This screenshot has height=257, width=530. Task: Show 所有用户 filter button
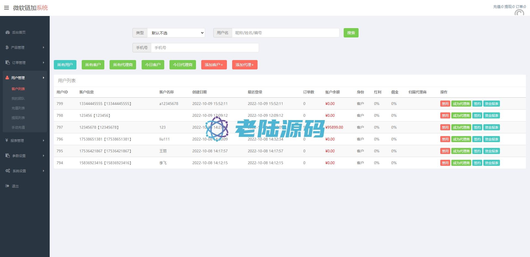(x=65, y=65)
